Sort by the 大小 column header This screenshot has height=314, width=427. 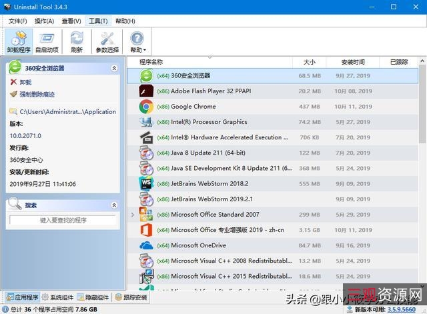(x=310, y=62)
